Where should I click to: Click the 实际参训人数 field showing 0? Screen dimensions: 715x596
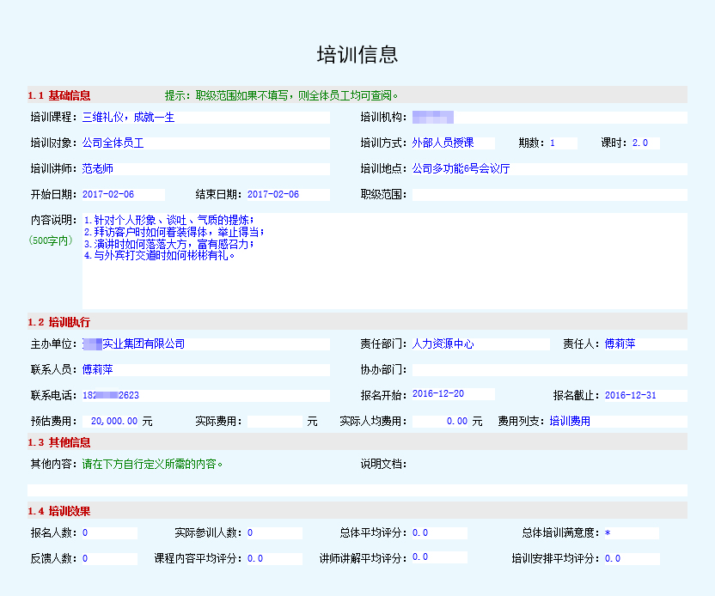click(x=274, y=533)
